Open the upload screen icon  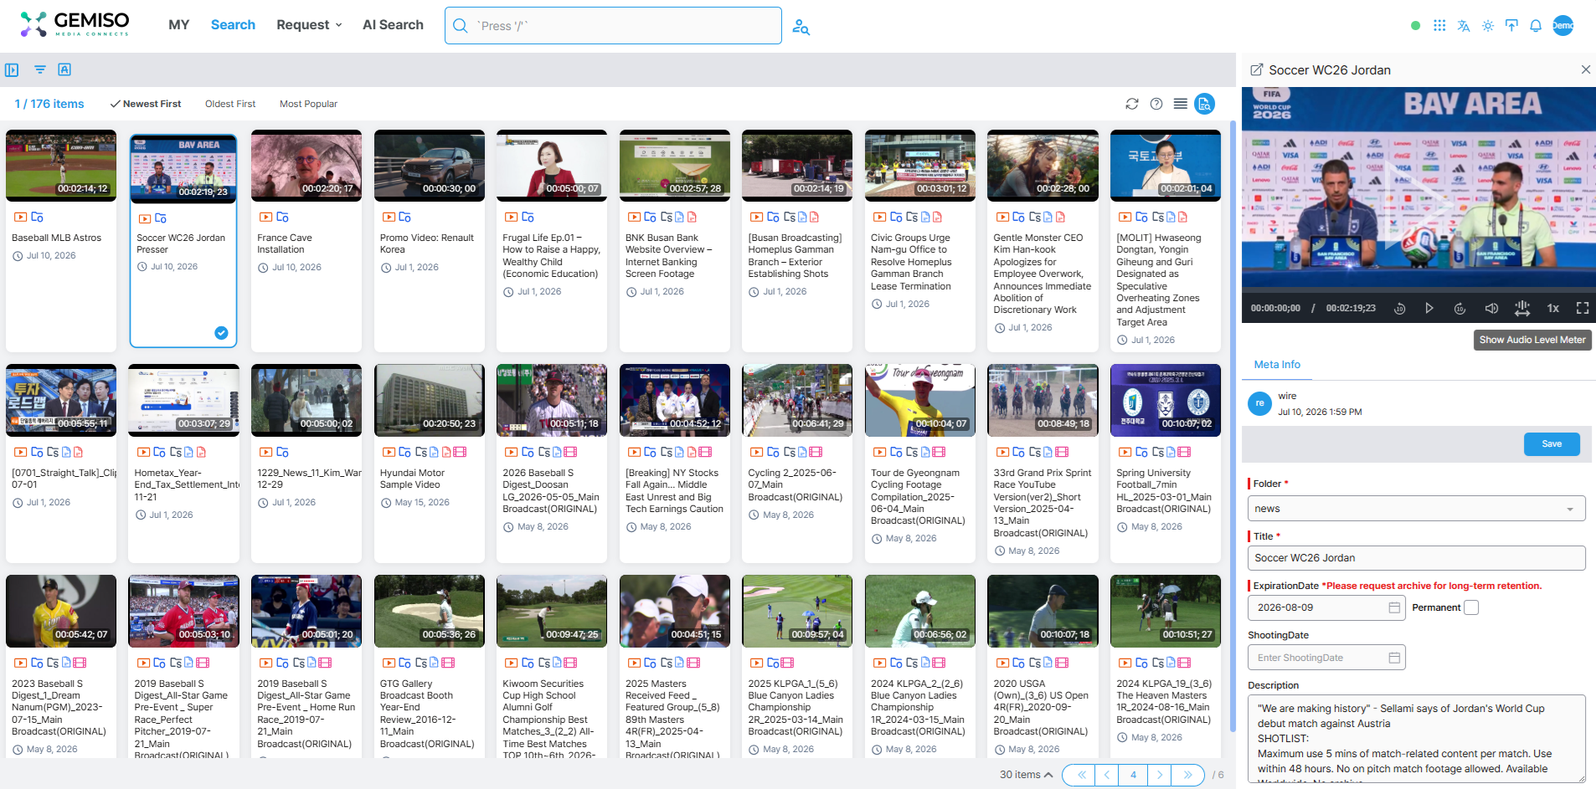[x=1511, y=25]
